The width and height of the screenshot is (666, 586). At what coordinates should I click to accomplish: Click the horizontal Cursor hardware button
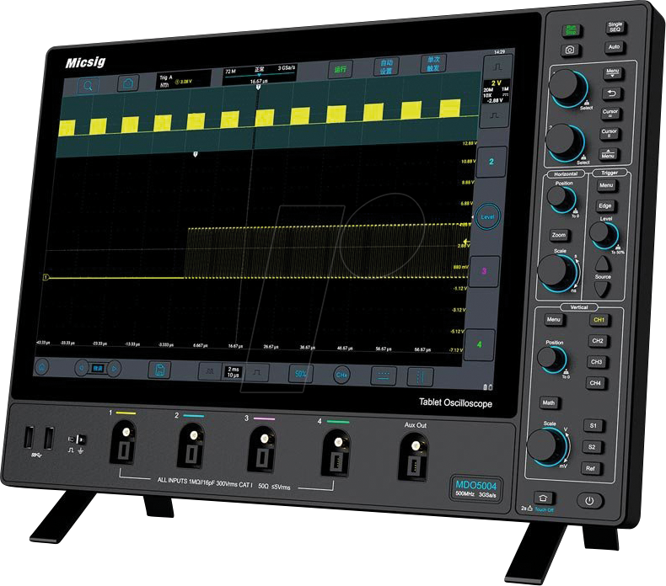coord(610,113)
